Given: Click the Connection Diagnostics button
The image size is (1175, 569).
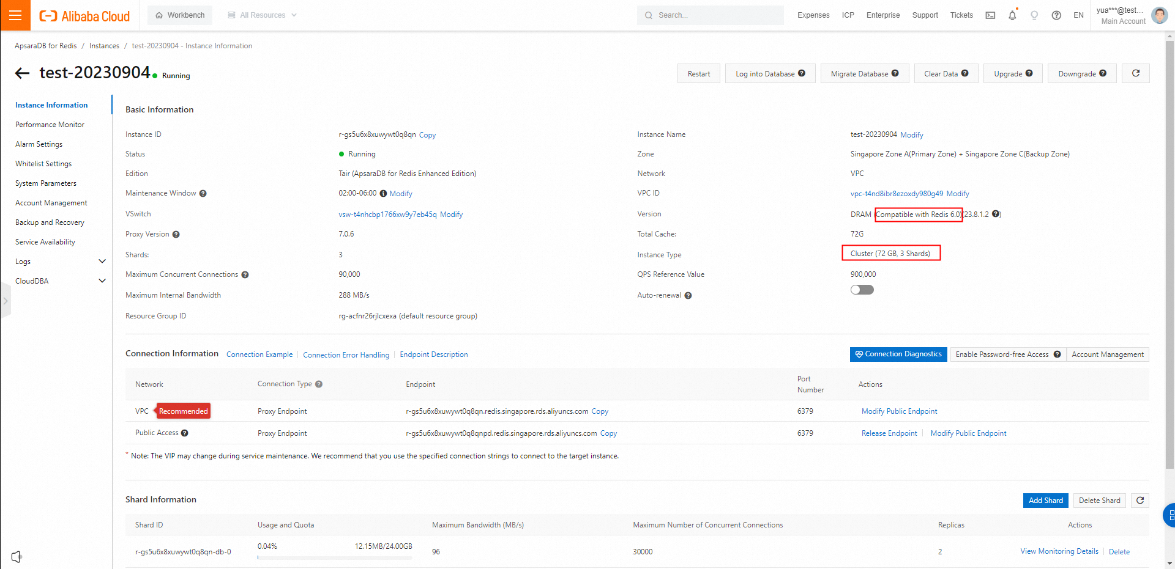Looking at the screenshot, I should tap(898, 354).
